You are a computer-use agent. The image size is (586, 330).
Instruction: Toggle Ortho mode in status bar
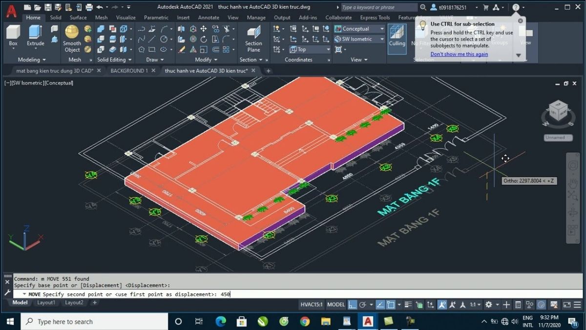click(352, 305)
